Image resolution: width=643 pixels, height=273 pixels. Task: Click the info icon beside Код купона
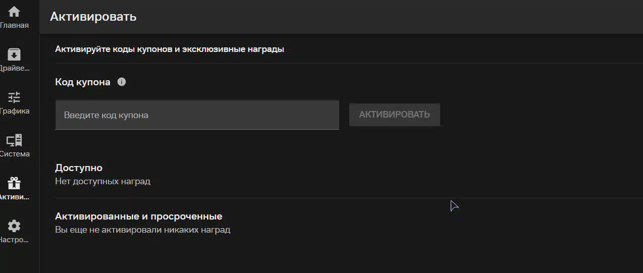tap(122, 82)
